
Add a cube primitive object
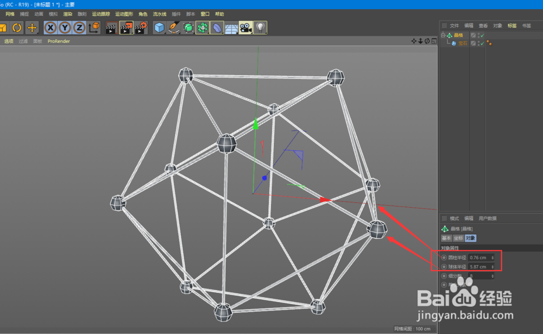159,28
